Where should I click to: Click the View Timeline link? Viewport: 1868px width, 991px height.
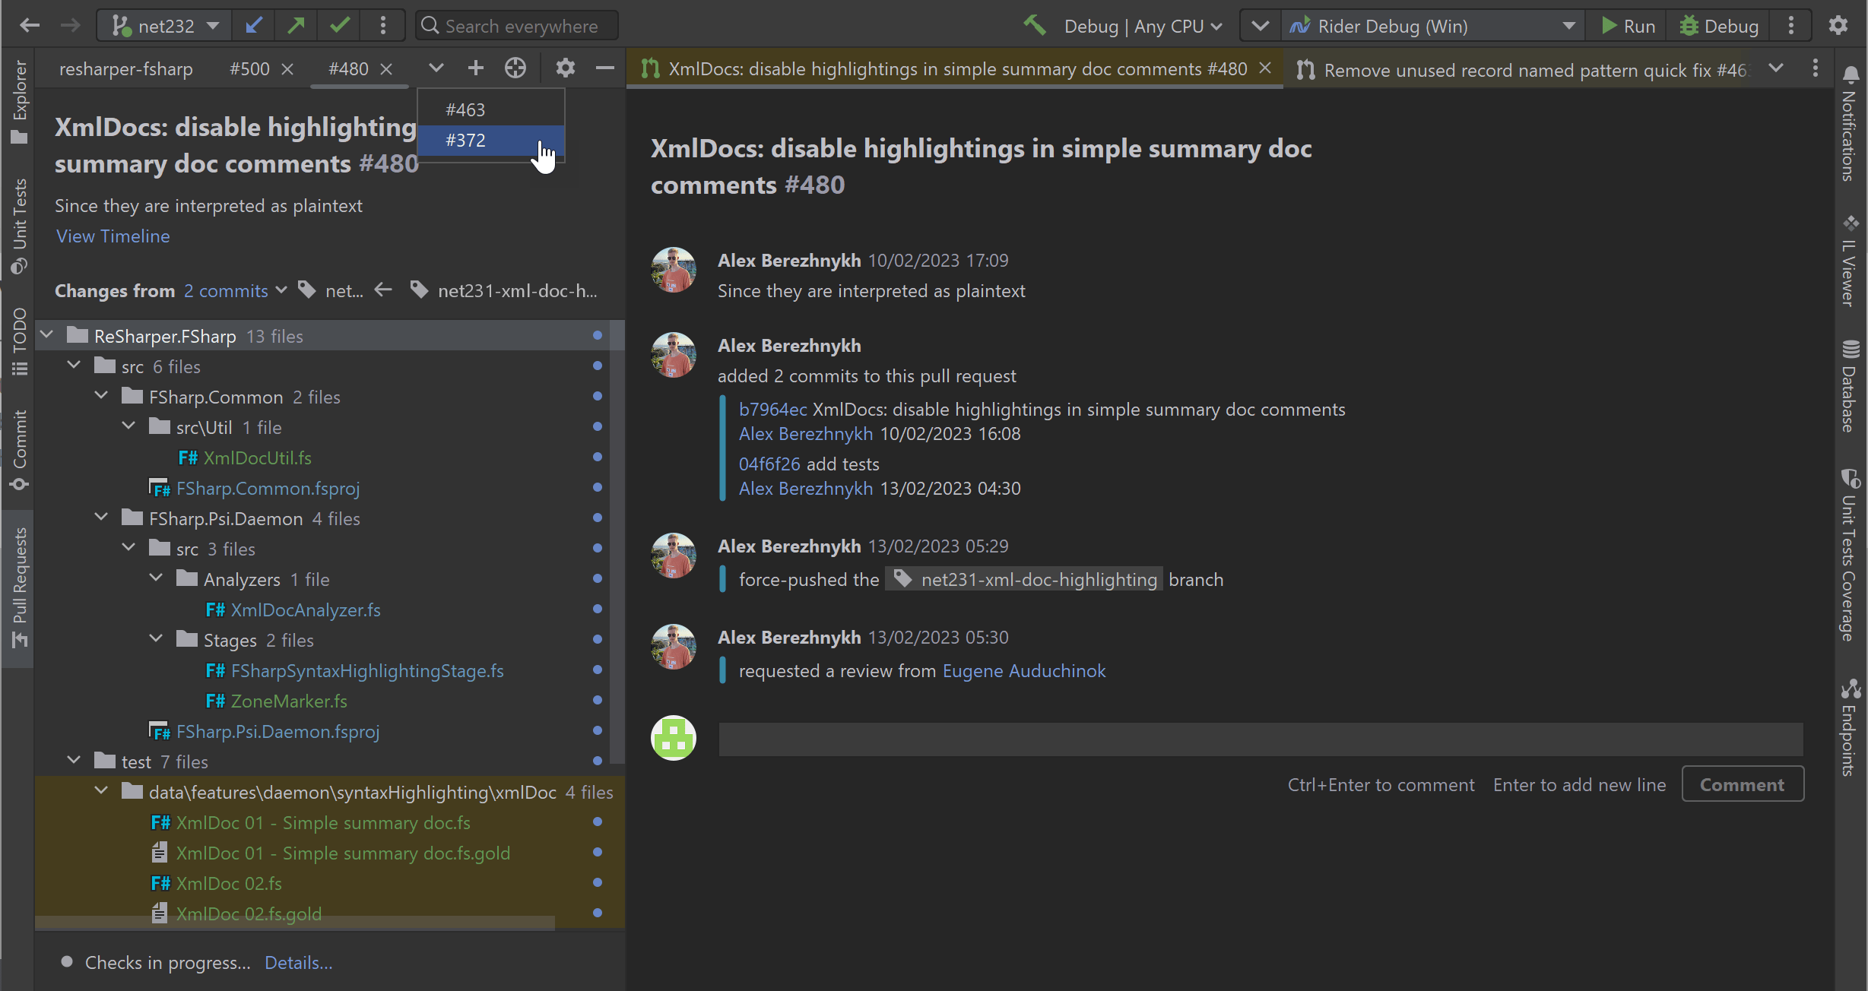coord(113,236)
